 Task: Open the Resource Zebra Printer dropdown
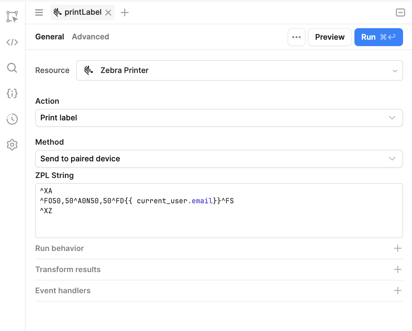[239, 70]
